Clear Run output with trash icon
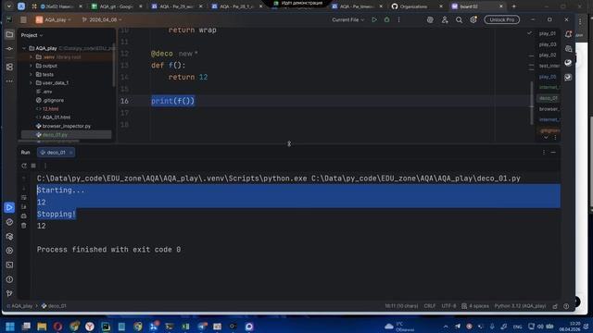 point(24,226)
